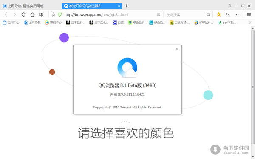This screenshot has height=159, width=255.
Task: Click scrollbar up arrow
Action: 253,28
